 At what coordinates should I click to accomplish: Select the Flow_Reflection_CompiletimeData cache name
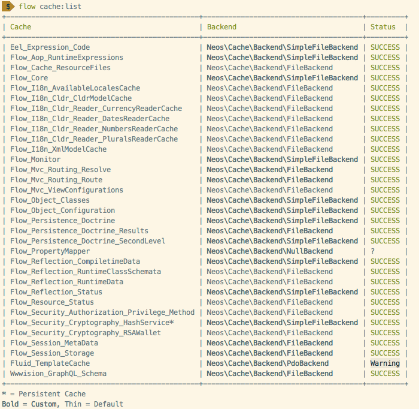click(x=75, y=261)
